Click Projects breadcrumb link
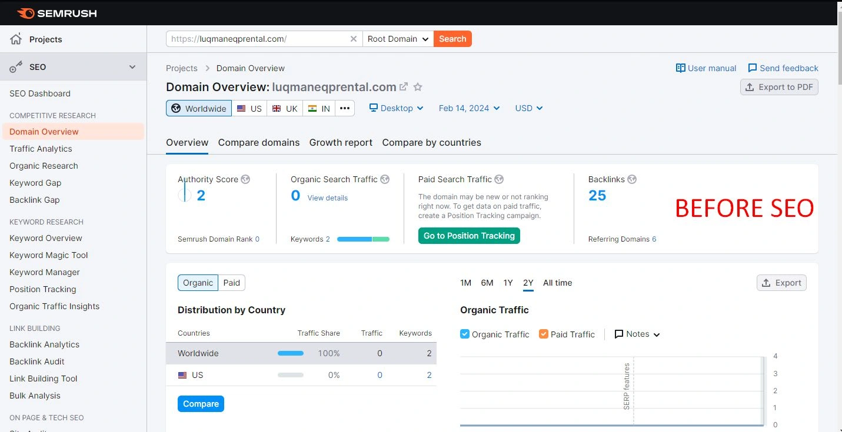 (182, 68)
